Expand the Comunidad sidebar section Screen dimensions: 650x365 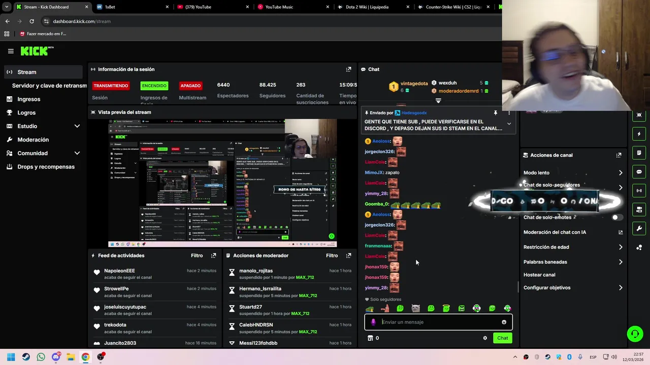click(77, 153)
